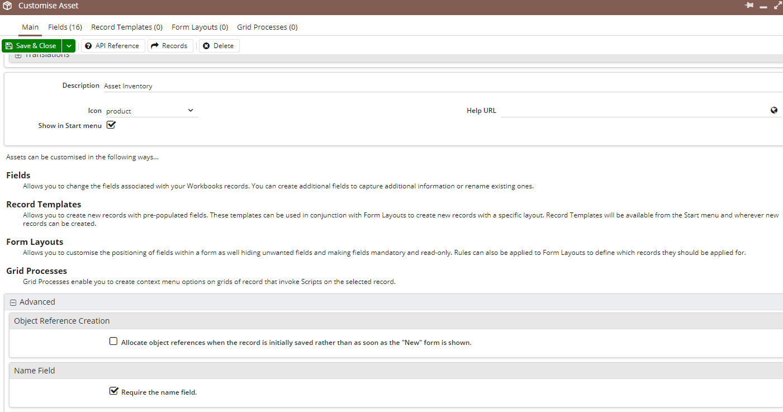783x412 pixels.
Task: Switch to Form Layouts (0) tab
Action: pyautogui.click(x=200, y=27)
